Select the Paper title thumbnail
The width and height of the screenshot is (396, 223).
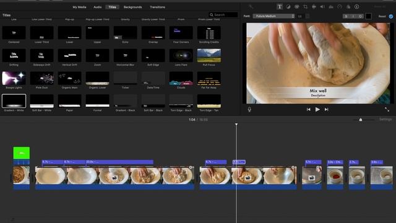69,101
